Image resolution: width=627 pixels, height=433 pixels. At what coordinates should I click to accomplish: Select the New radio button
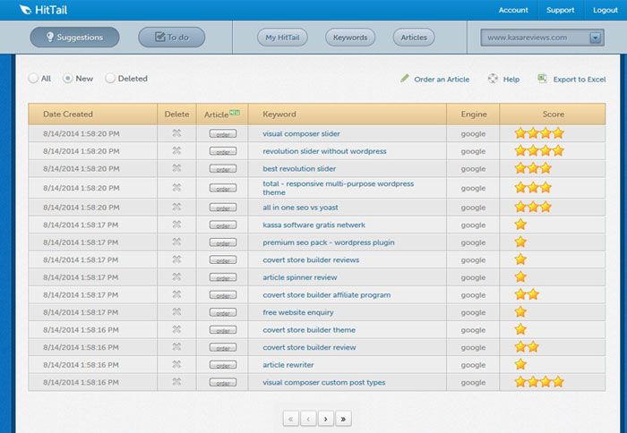tap(68, 79)
